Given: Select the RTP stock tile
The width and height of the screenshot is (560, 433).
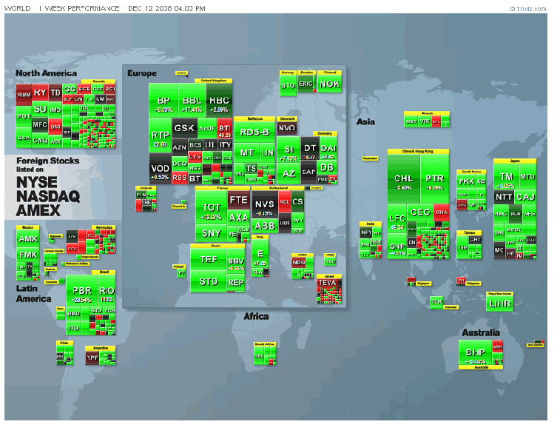Looking at the screenshot, I should [x=160, y=135].
